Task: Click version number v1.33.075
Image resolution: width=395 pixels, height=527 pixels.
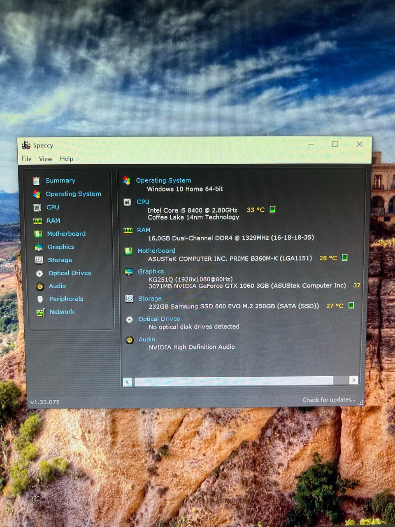Action: pyautogui.click(x=45, y=402)
